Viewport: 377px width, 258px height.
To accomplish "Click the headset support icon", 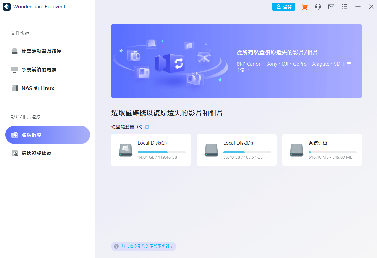I will pyautogui.click(x=318, y=7).
